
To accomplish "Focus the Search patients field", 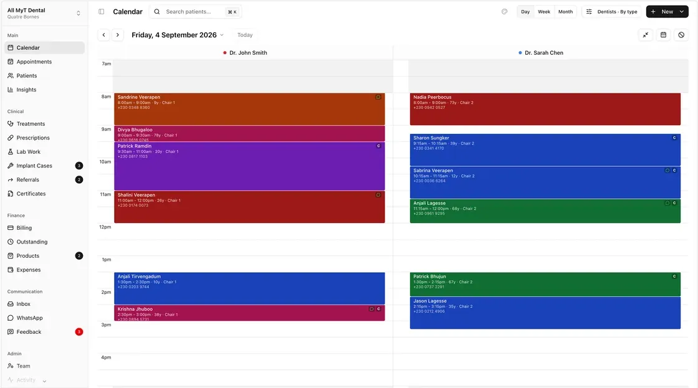I will point(196,12).
